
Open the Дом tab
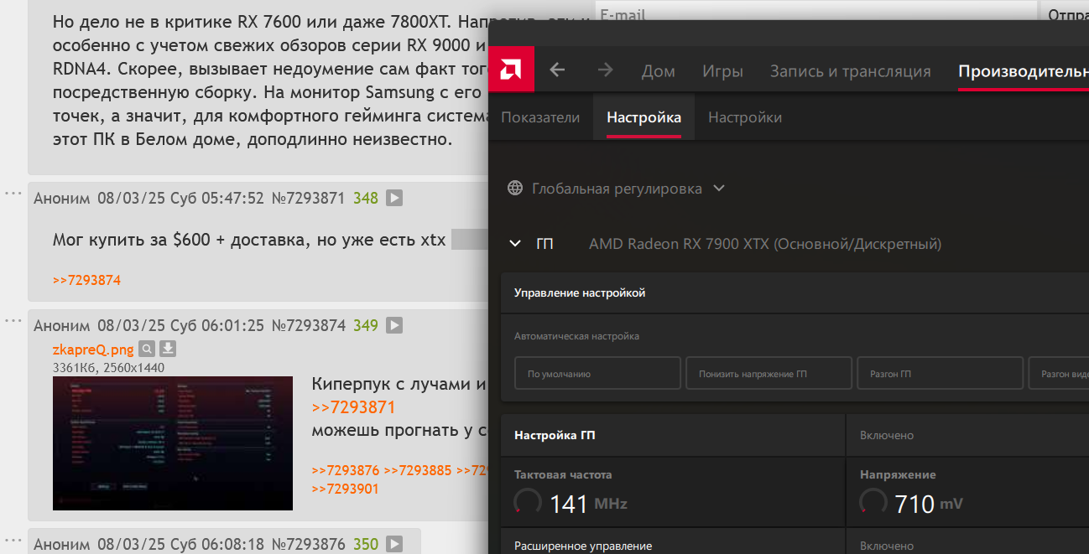click(x=659, y=71)
